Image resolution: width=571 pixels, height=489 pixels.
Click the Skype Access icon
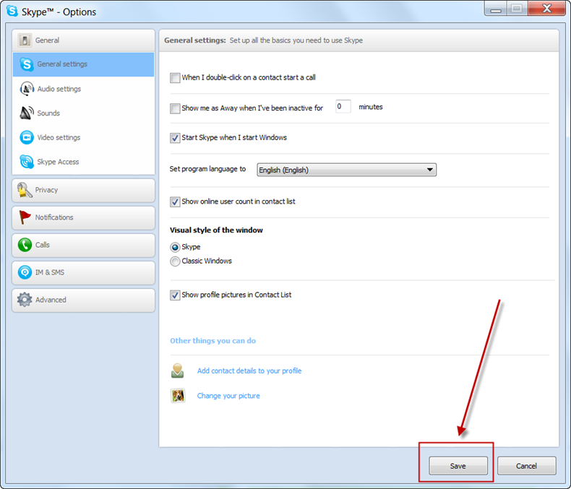pyautogui.click(x=27, y=162)
